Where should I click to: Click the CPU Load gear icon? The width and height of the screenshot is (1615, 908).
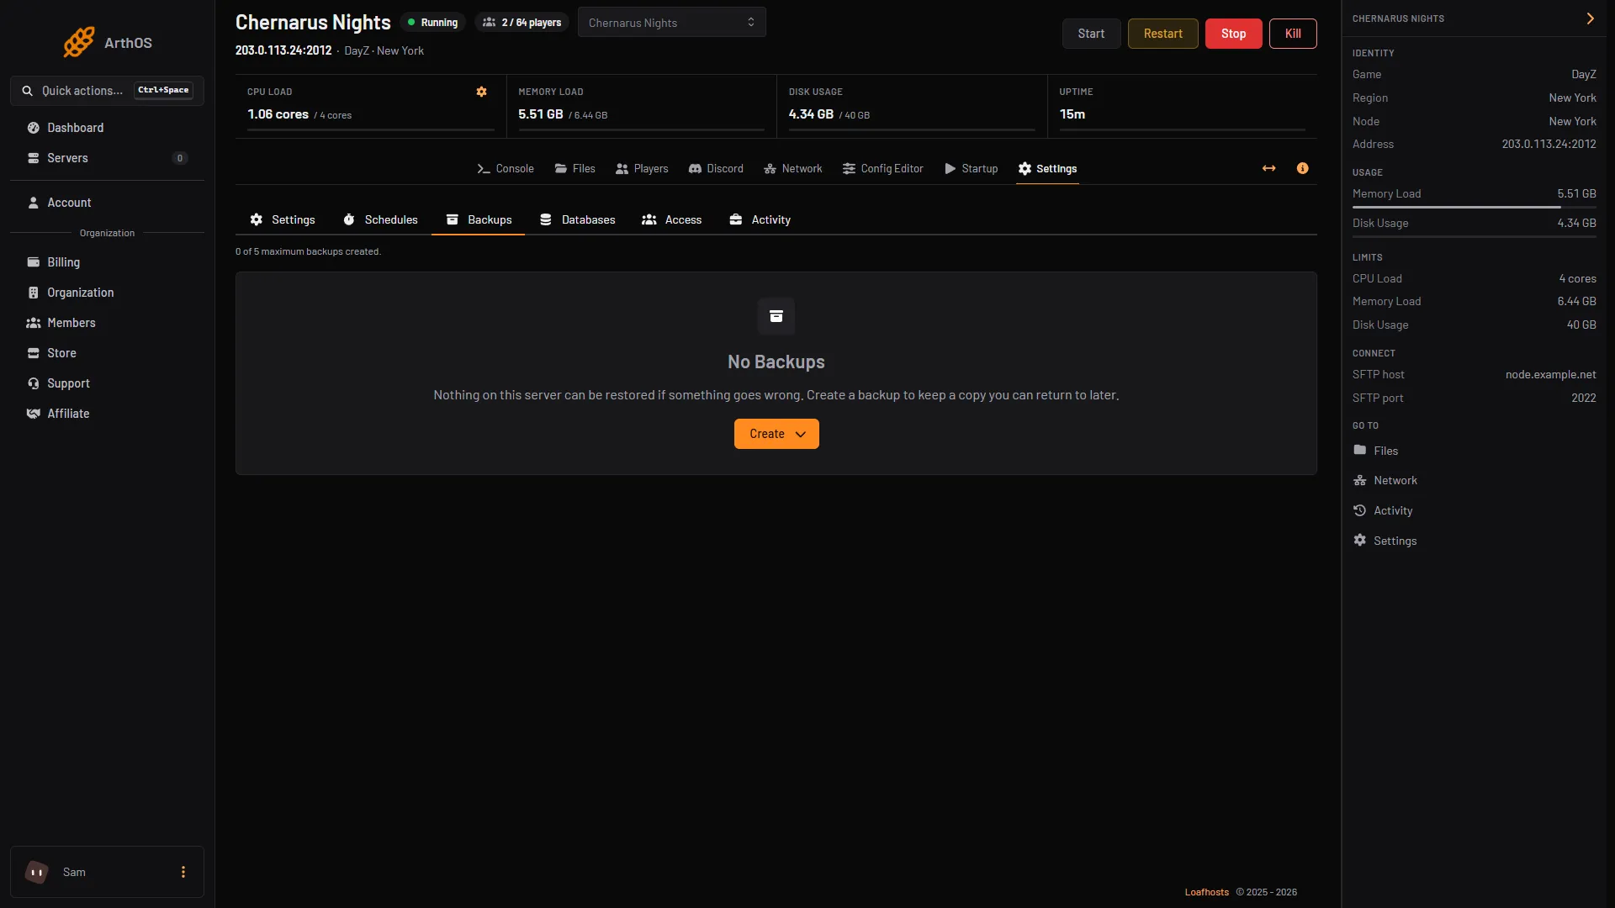[481, 92]
